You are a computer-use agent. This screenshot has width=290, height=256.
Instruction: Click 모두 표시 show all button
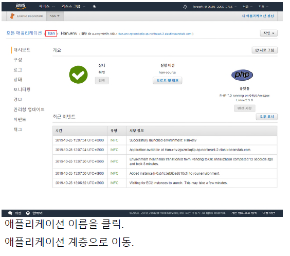[267, 117]
